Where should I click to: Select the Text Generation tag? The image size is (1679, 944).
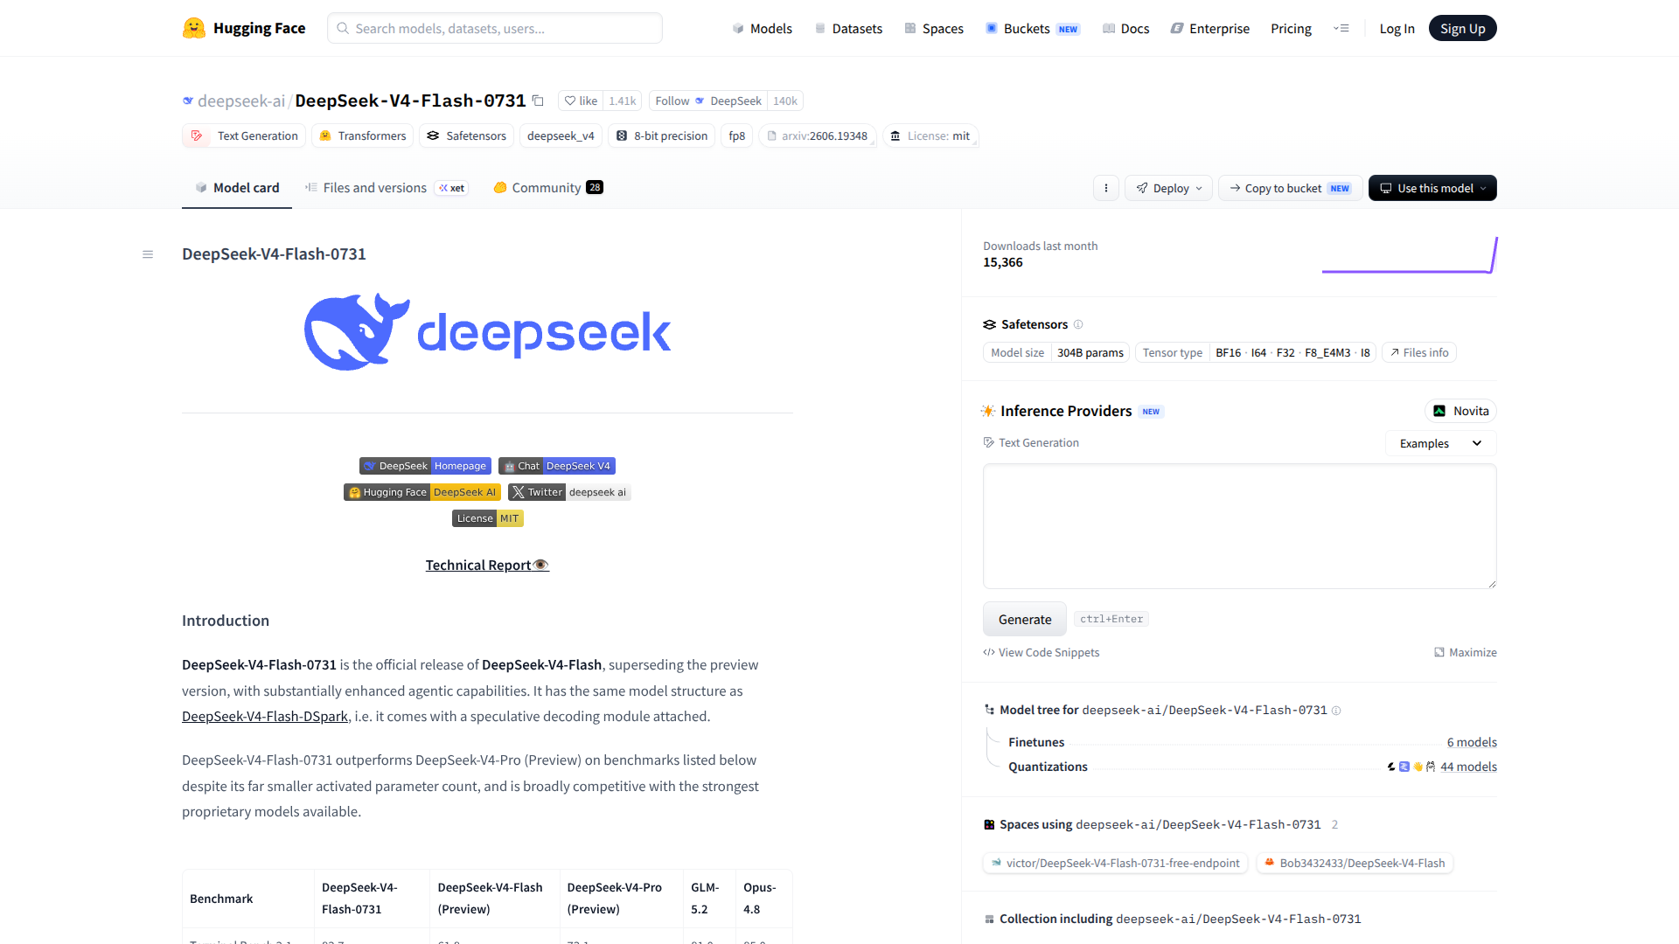(x=244, y=135)
